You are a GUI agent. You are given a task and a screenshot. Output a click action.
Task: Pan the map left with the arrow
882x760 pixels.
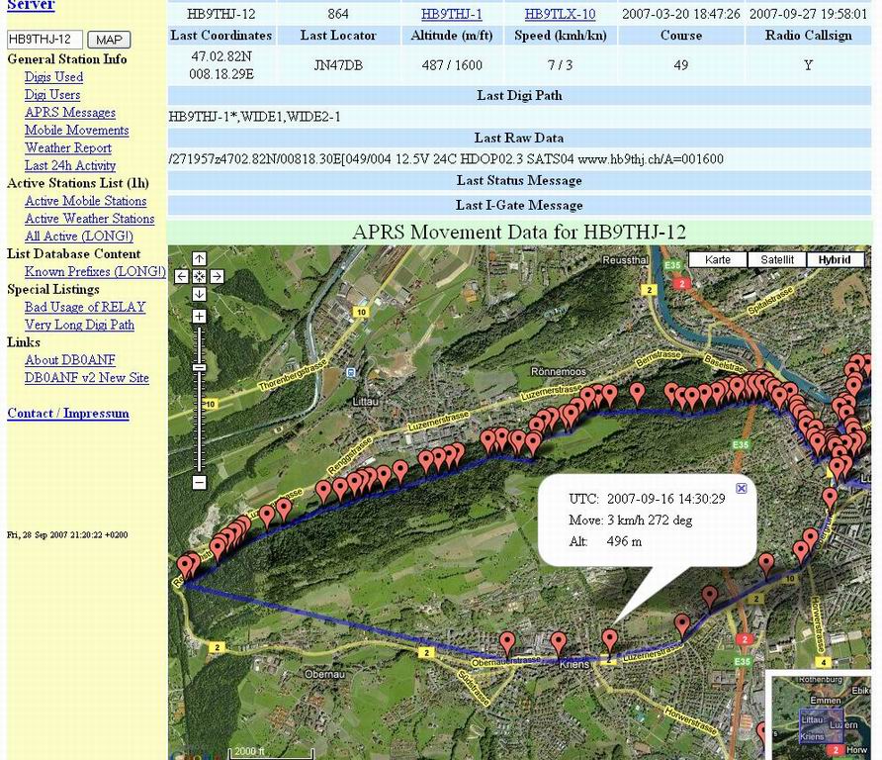181,276
